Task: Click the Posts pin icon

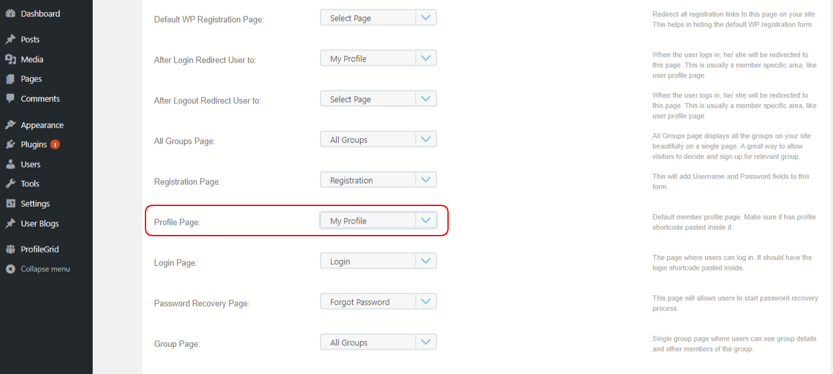Action: click(12, 39)
